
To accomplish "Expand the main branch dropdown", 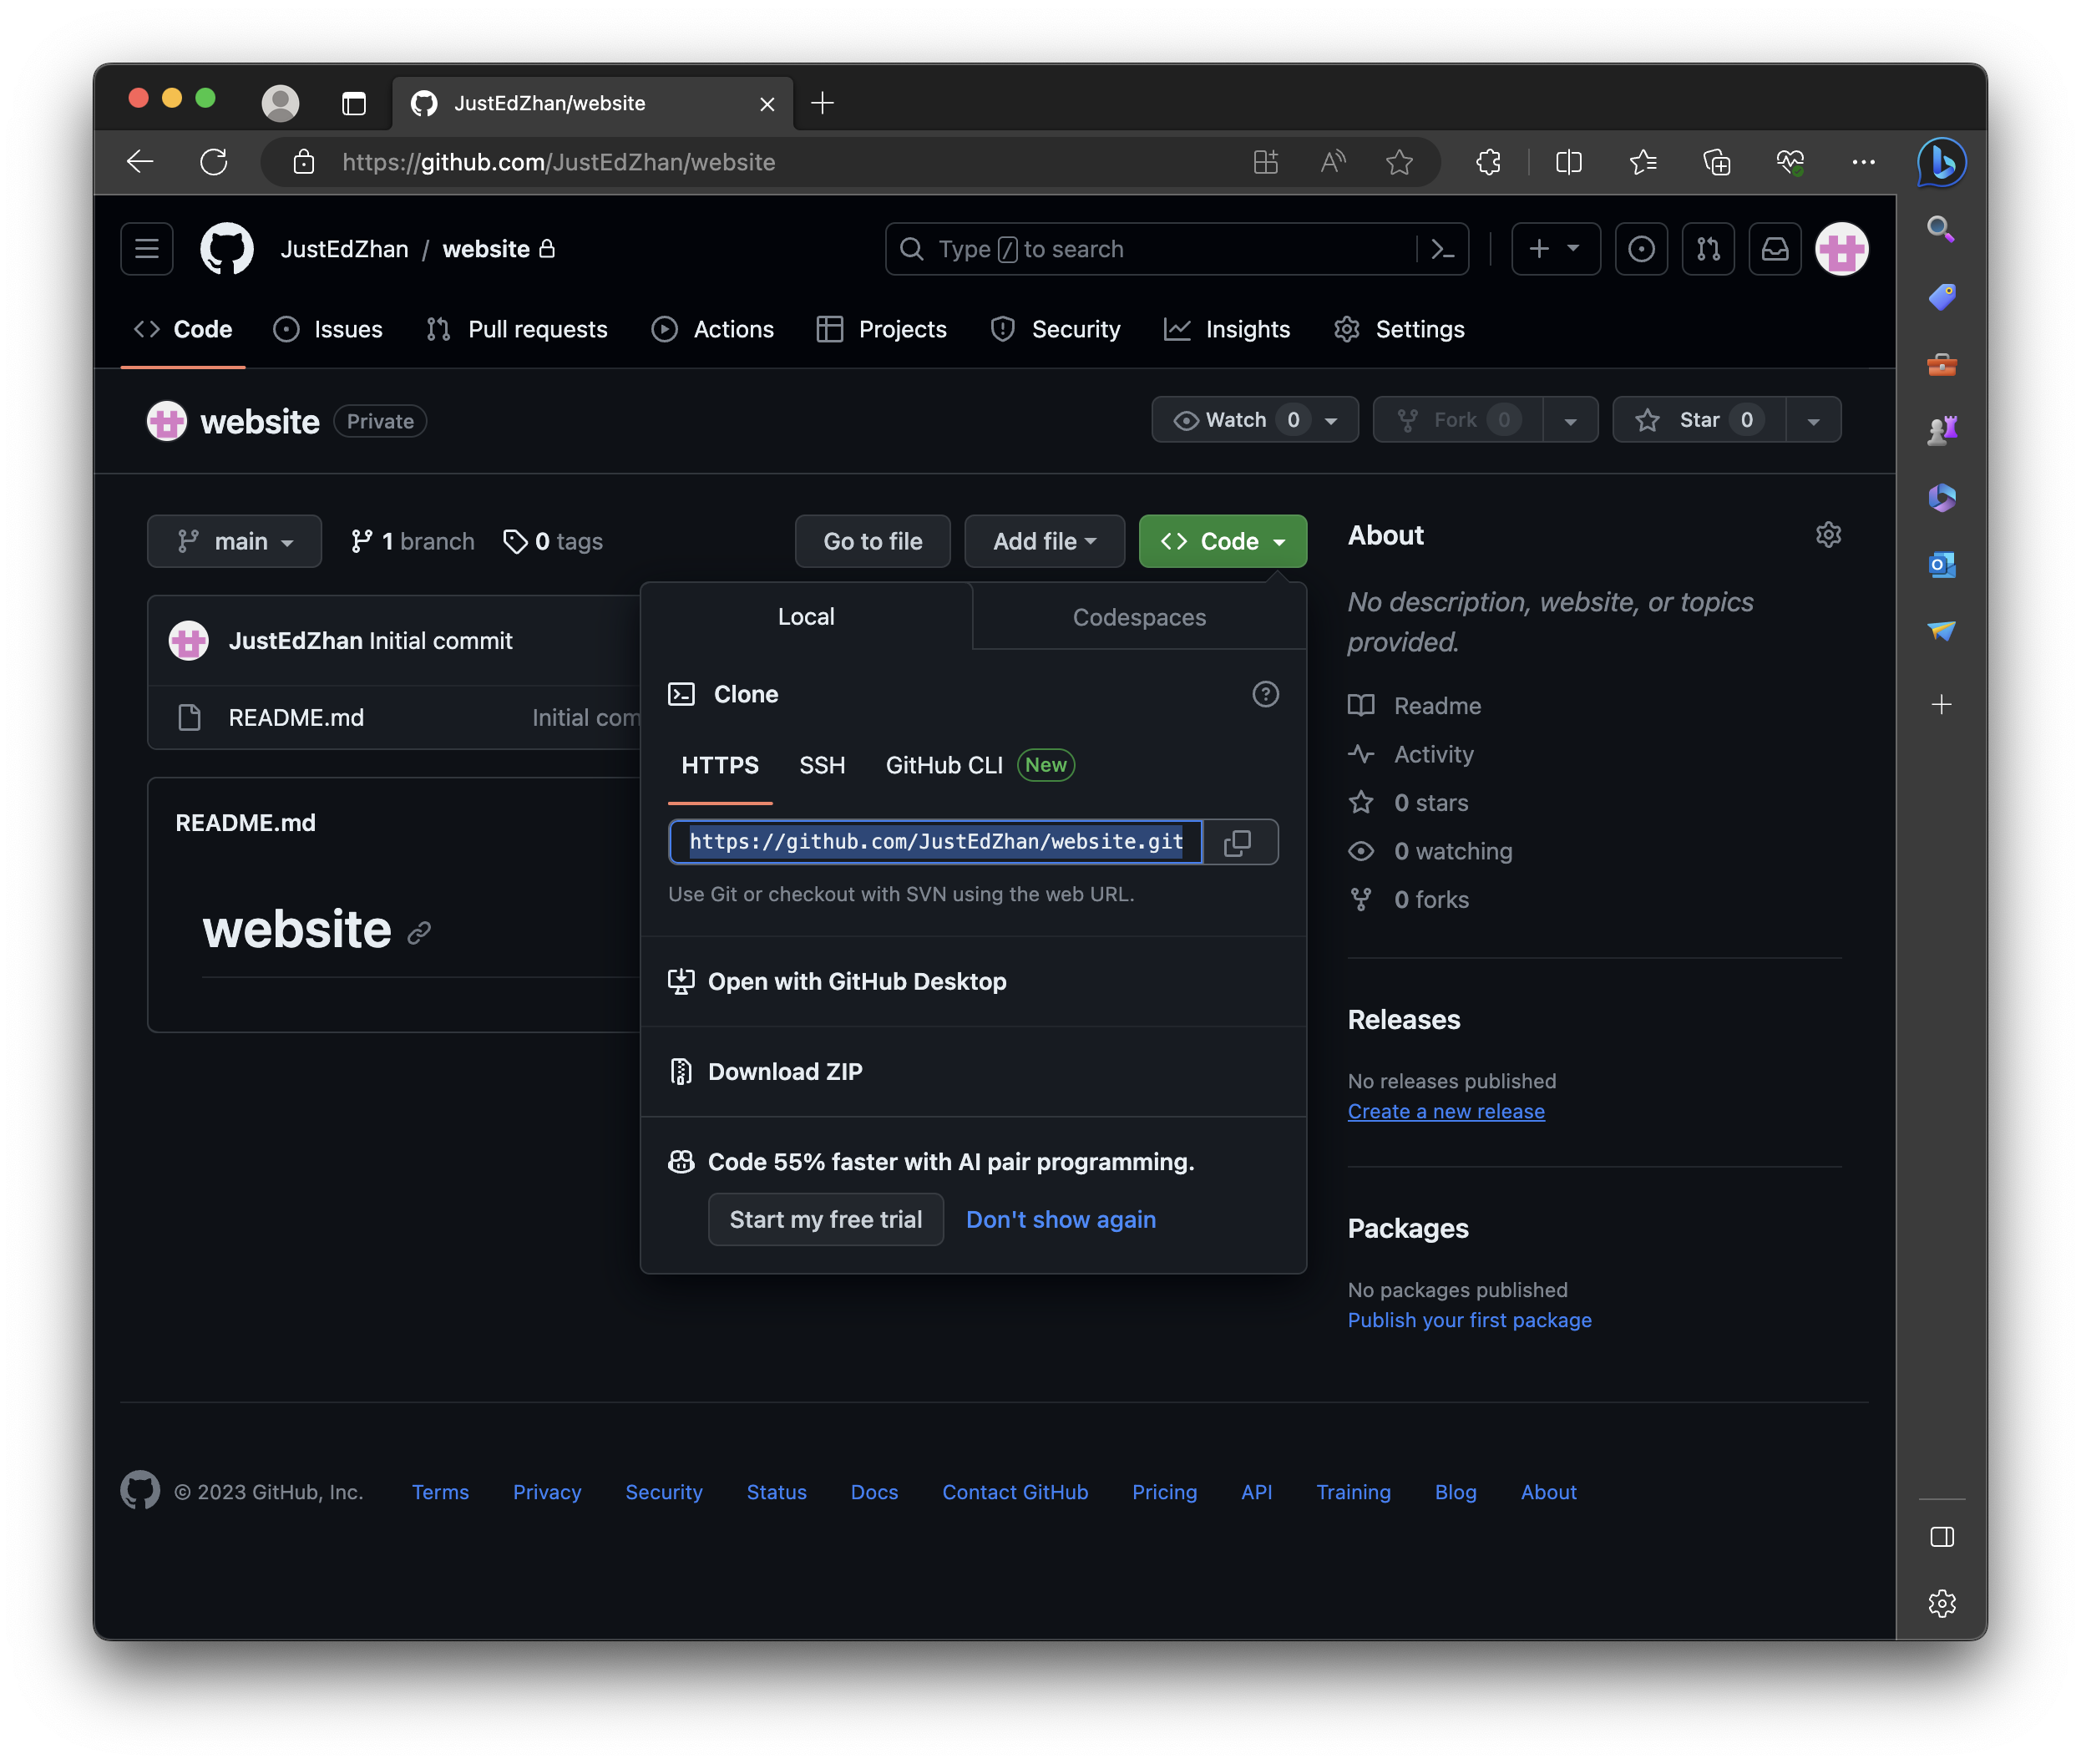I will pyautogui.click(x=234, y=541).
